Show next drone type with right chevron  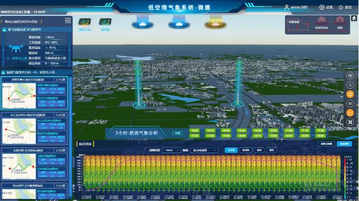pos(69,50)
